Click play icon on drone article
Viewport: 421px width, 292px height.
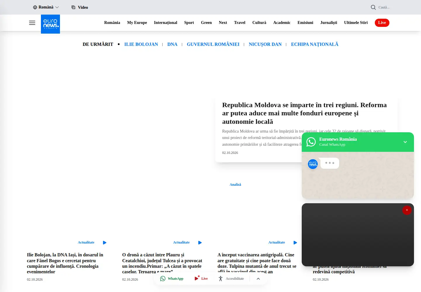click(200, 243)
